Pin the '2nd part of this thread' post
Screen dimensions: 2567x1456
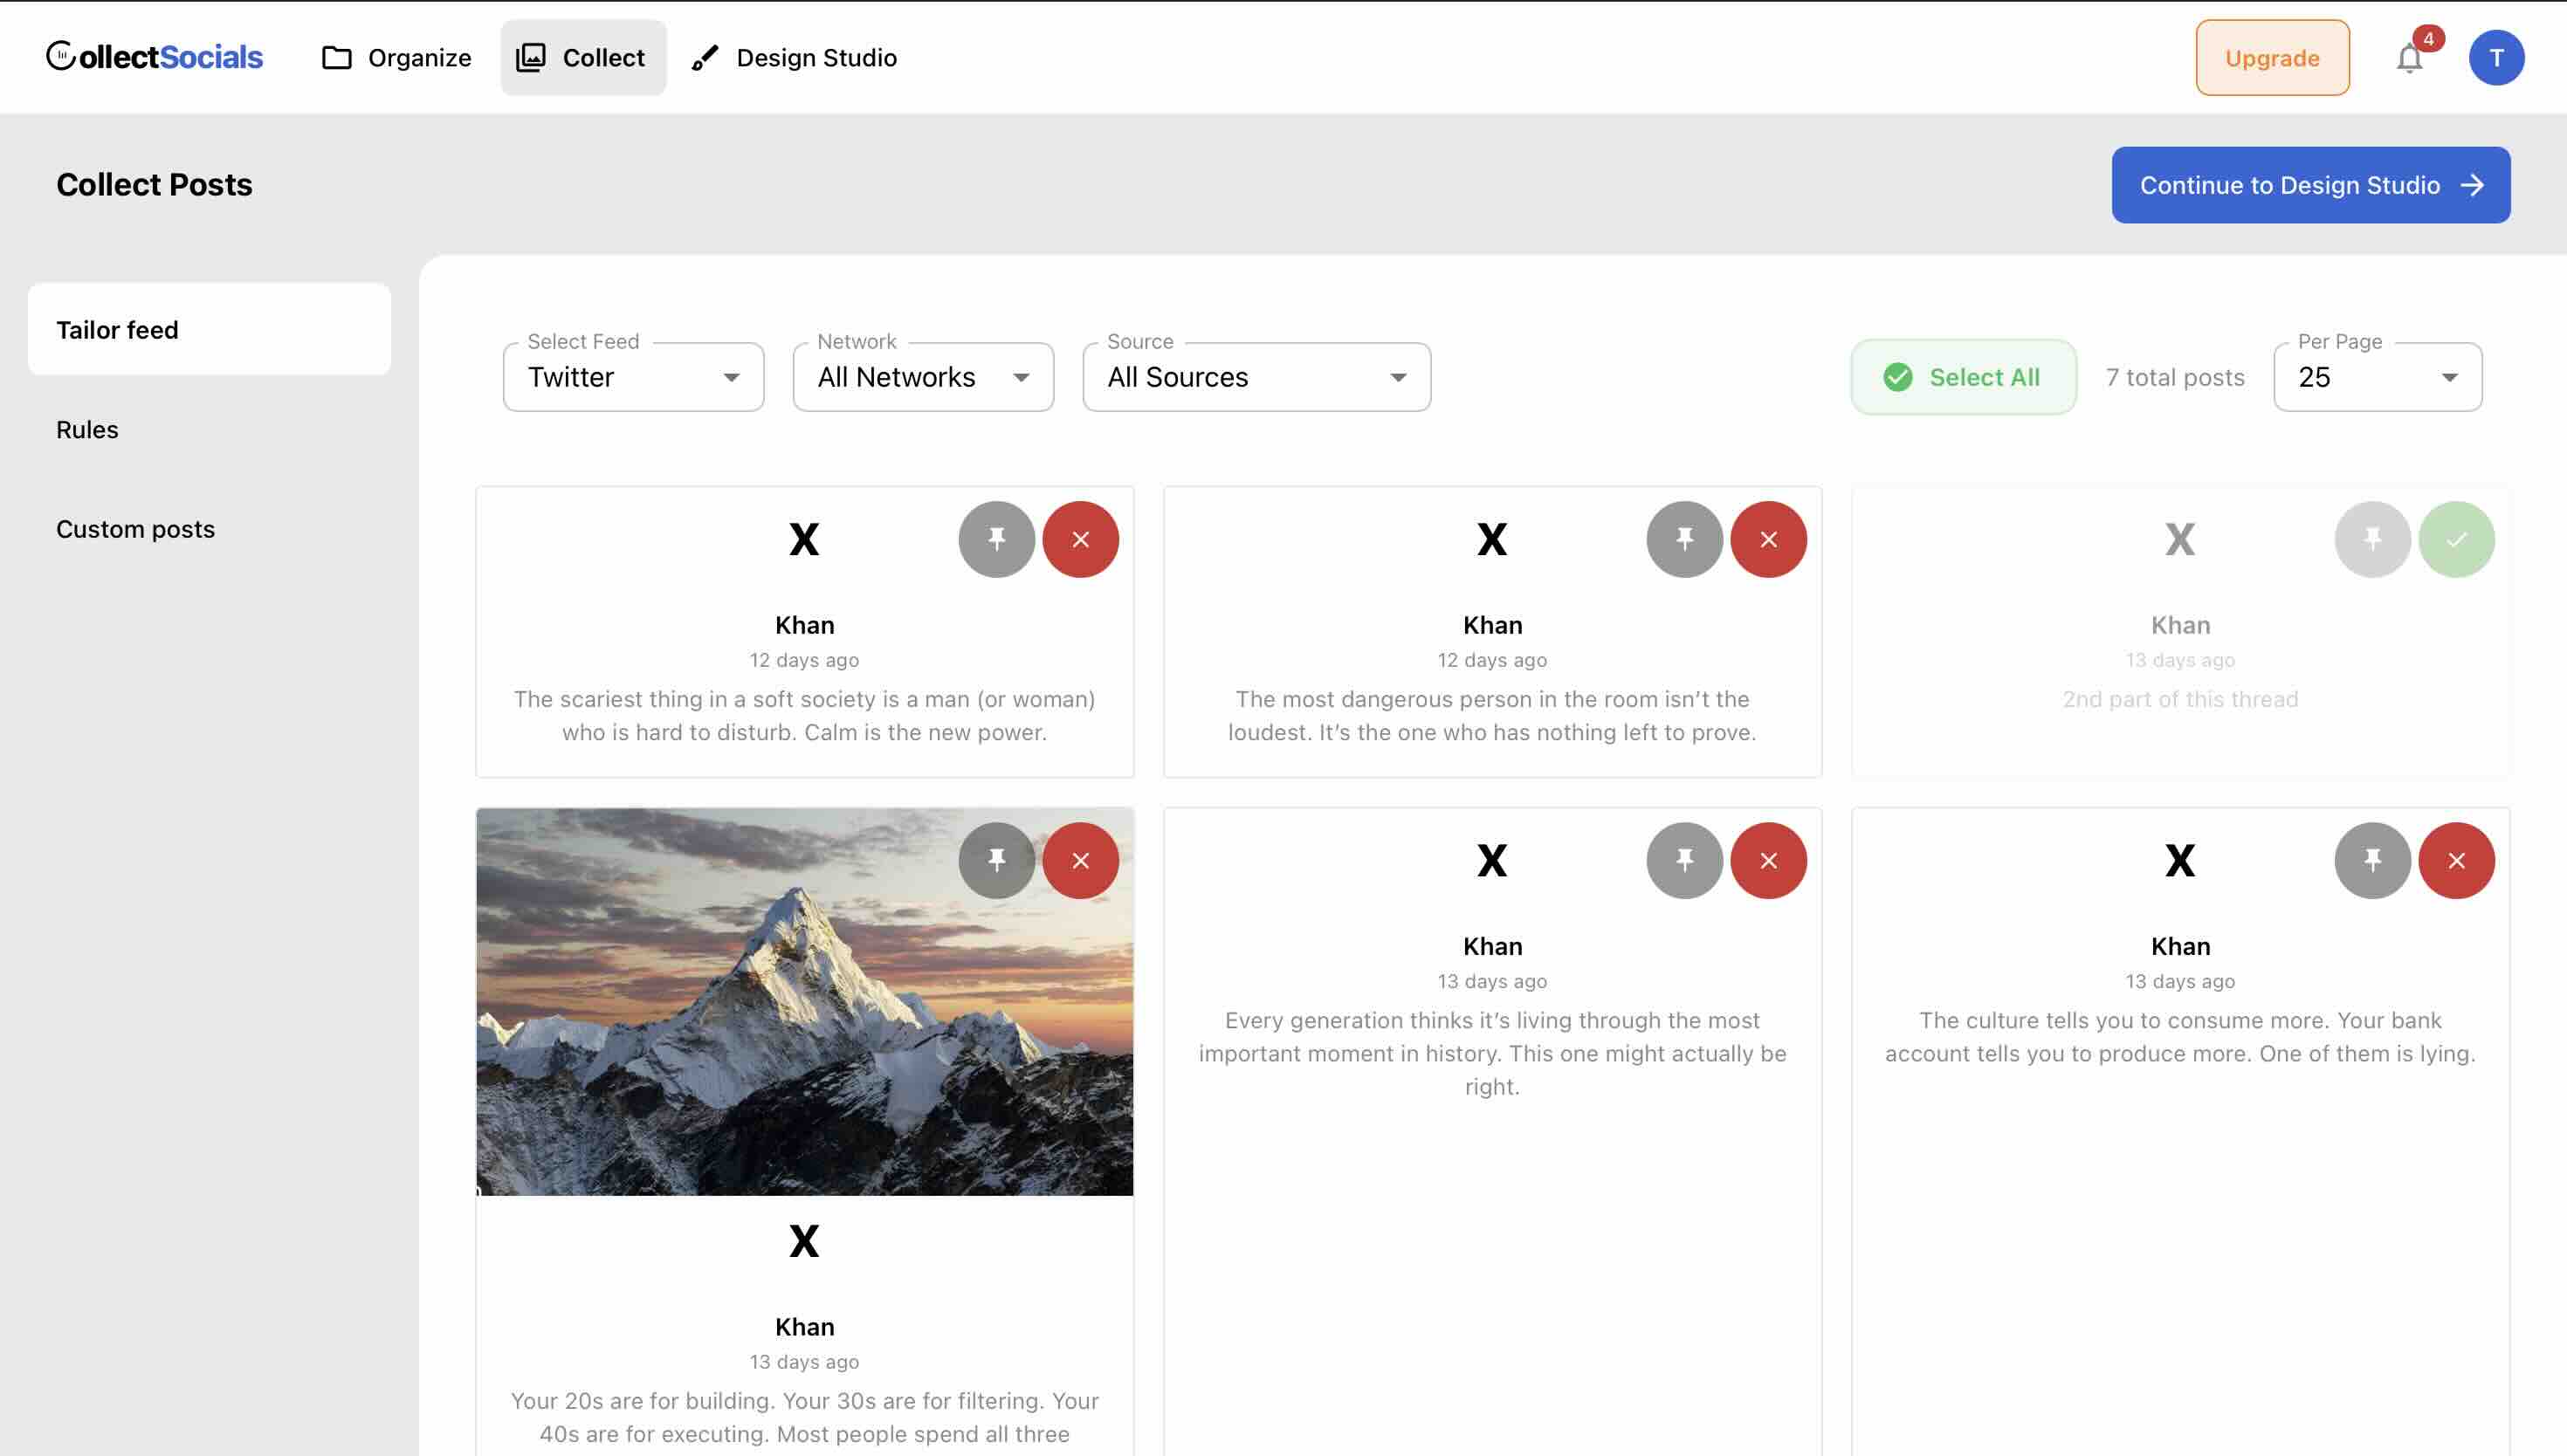coord(2372,539)
